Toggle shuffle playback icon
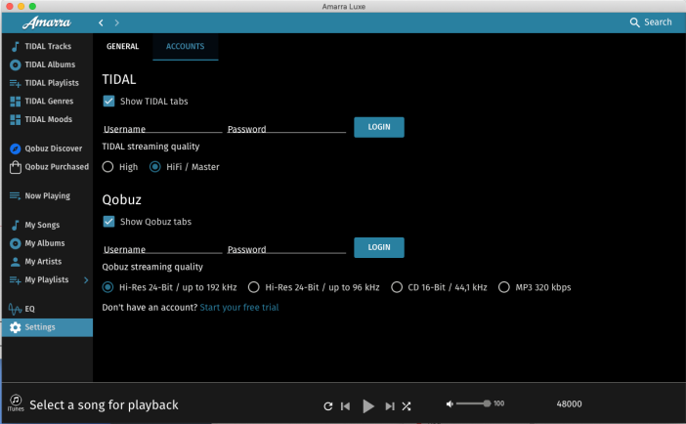 click(x=407, y=405)
